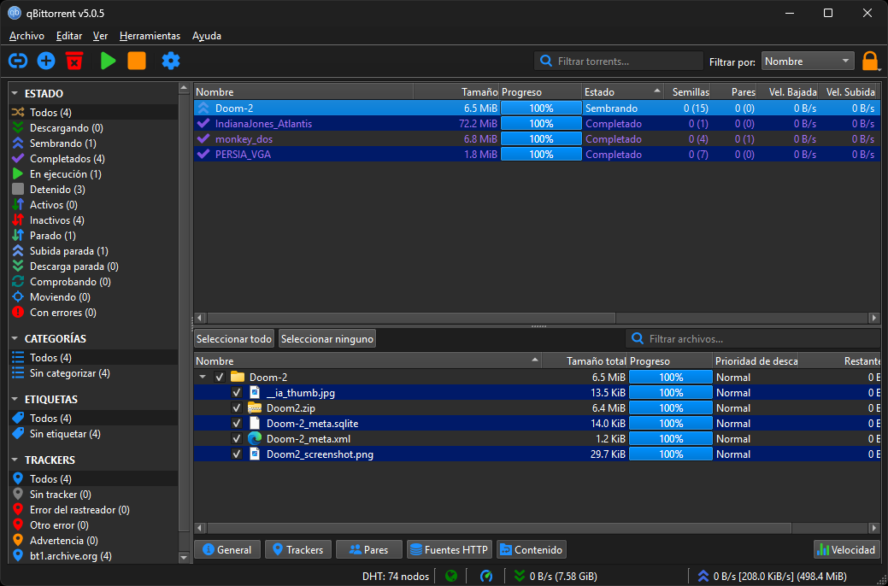This screenshot has height=586, width=888.
Task: Open preferences with the blue gear icon
Action: click(x=171, y=61)
